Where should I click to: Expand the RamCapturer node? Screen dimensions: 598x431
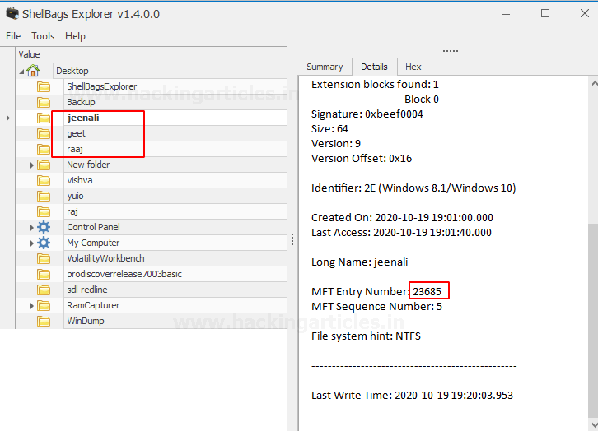32,305
